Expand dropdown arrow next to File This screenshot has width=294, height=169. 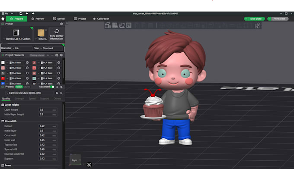click(12, 13)
